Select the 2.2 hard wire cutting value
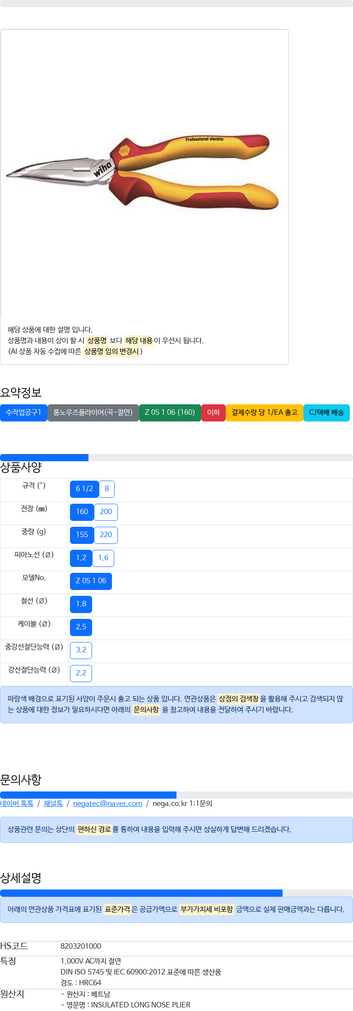353x1011 pixels. click(x=81, y=673)
